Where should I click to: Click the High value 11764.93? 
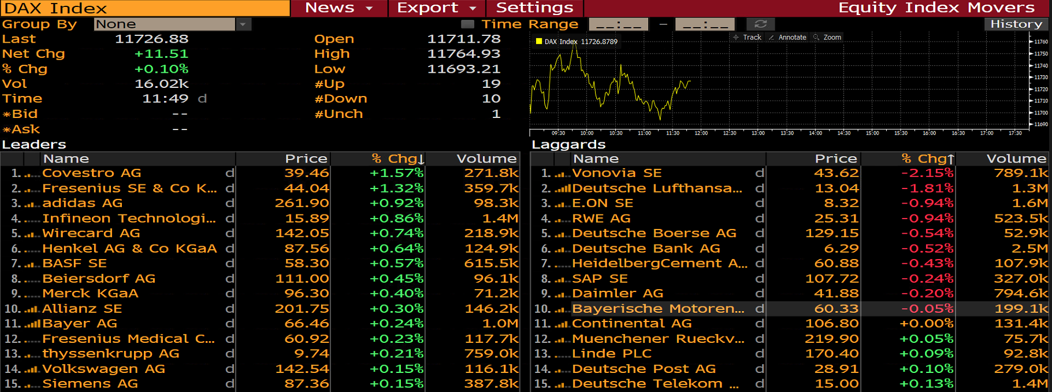[464, 54]
